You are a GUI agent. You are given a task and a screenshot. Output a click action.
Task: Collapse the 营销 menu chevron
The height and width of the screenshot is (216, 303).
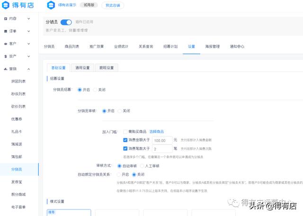pyautogui.click(x=28, y=69)
